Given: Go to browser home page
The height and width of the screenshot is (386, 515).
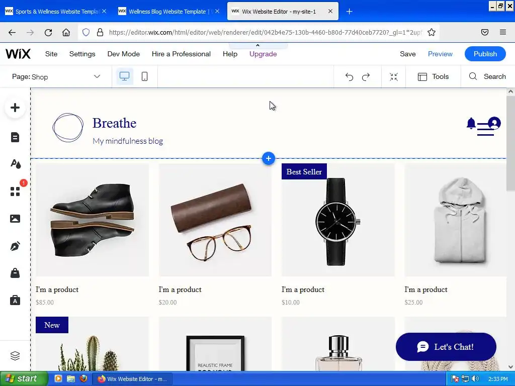Looking at the screenshot, I should pyautogui.click(x=66, y=33).
